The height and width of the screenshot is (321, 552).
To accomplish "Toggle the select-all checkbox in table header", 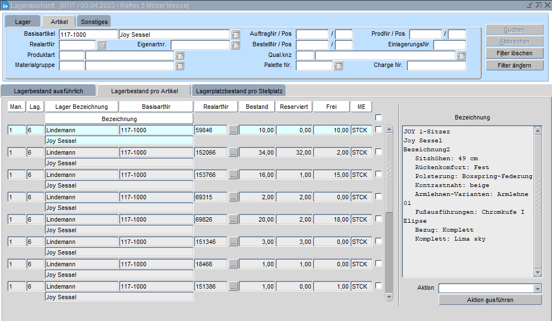I will 379,118.
